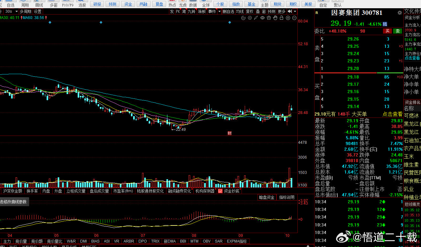The image size is (421, 247).
Task: Switch to 期货 futures section
Action: [x=277, y=4]
